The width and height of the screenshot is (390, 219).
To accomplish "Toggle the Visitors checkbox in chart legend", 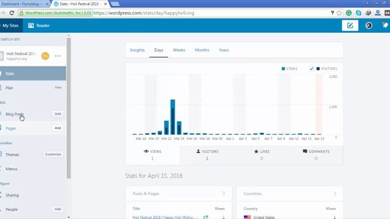I will coord(311,69).
